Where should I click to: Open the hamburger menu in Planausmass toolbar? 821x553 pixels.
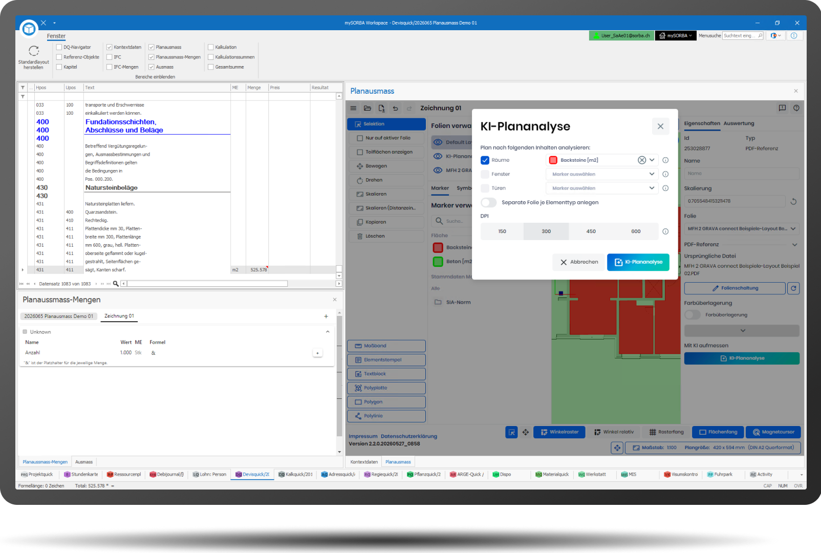(353, 108)
